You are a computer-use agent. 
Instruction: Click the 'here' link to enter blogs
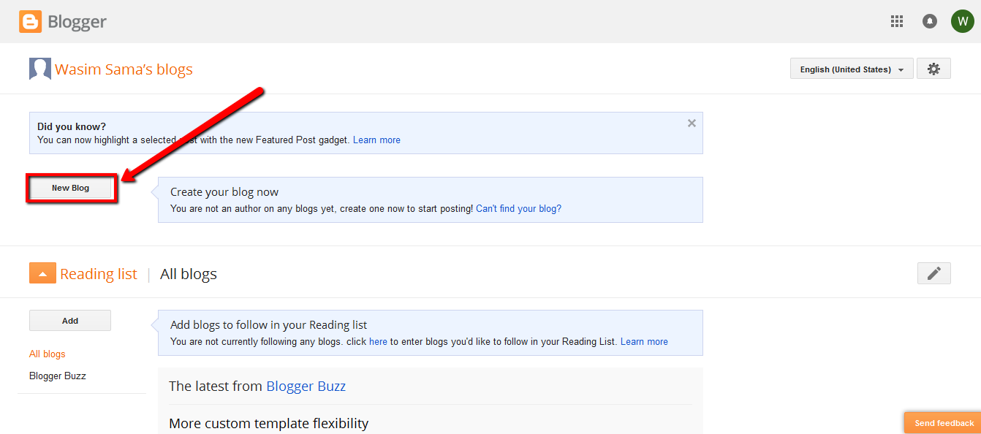(378, 341)
